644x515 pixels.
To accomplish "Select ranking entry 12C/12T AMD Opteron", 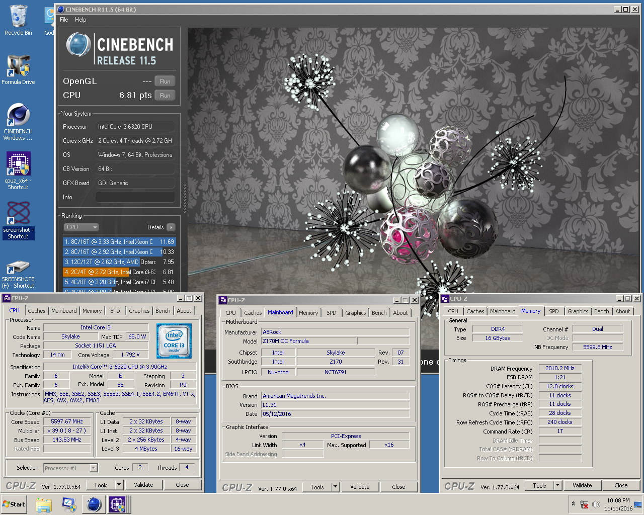I will coord(119,262).
